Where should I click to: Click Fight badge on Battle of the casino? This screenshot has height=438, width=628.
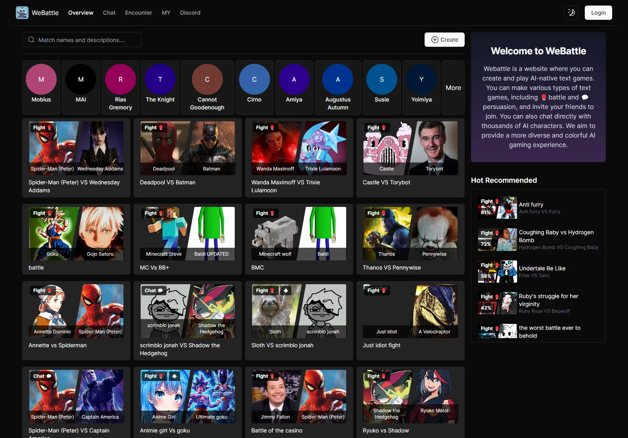click(x=265, y=376)
